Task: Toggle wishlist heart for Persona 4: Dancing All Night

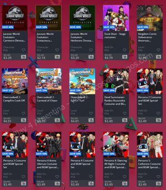Action: tap(124, 176)
